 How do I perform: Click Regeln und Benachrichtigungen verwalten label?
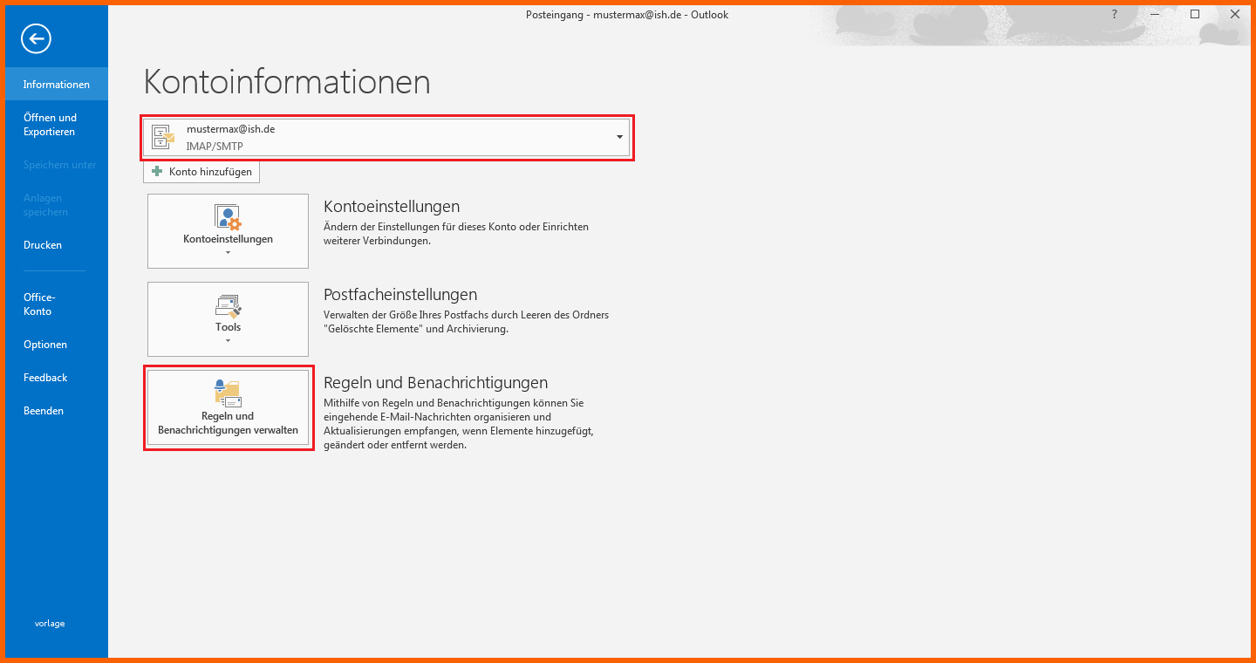coord(228,423)
